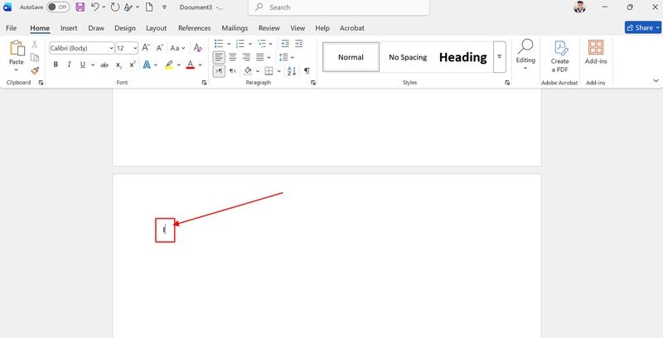The image size is (663, 338).
Task: Open the numbering list dropdown
Action: click(250, 44)
